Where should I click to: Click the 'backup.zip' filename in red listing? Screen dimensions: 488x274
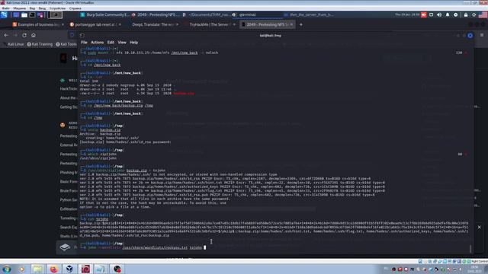(x=184, y=93)
